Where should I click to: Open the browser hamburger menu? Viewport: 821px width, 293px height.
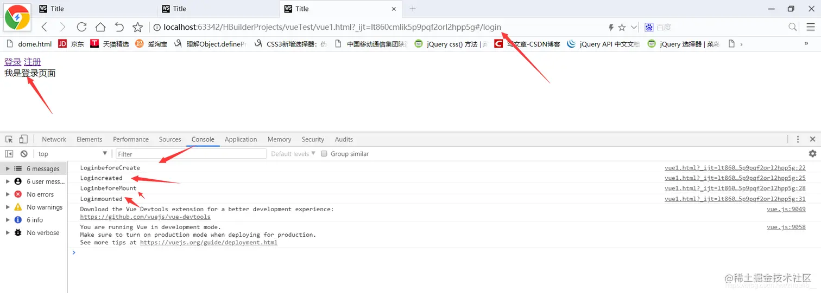click(x=810, y=27)
